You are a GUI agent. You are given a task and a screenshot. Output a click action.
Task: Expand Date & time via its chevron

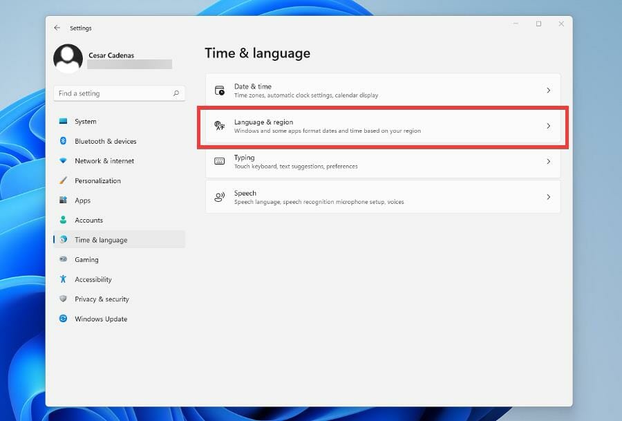tap(549, 91)
